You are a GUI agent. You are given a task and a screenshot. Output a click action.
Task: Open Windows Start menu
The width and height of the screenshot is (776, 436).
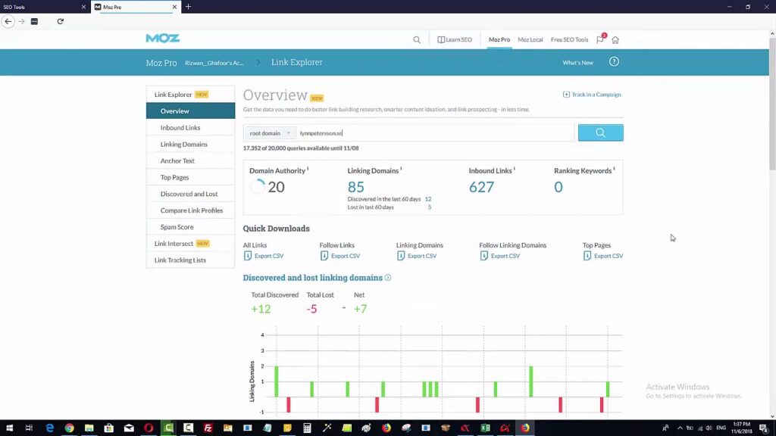pos(9,428)
